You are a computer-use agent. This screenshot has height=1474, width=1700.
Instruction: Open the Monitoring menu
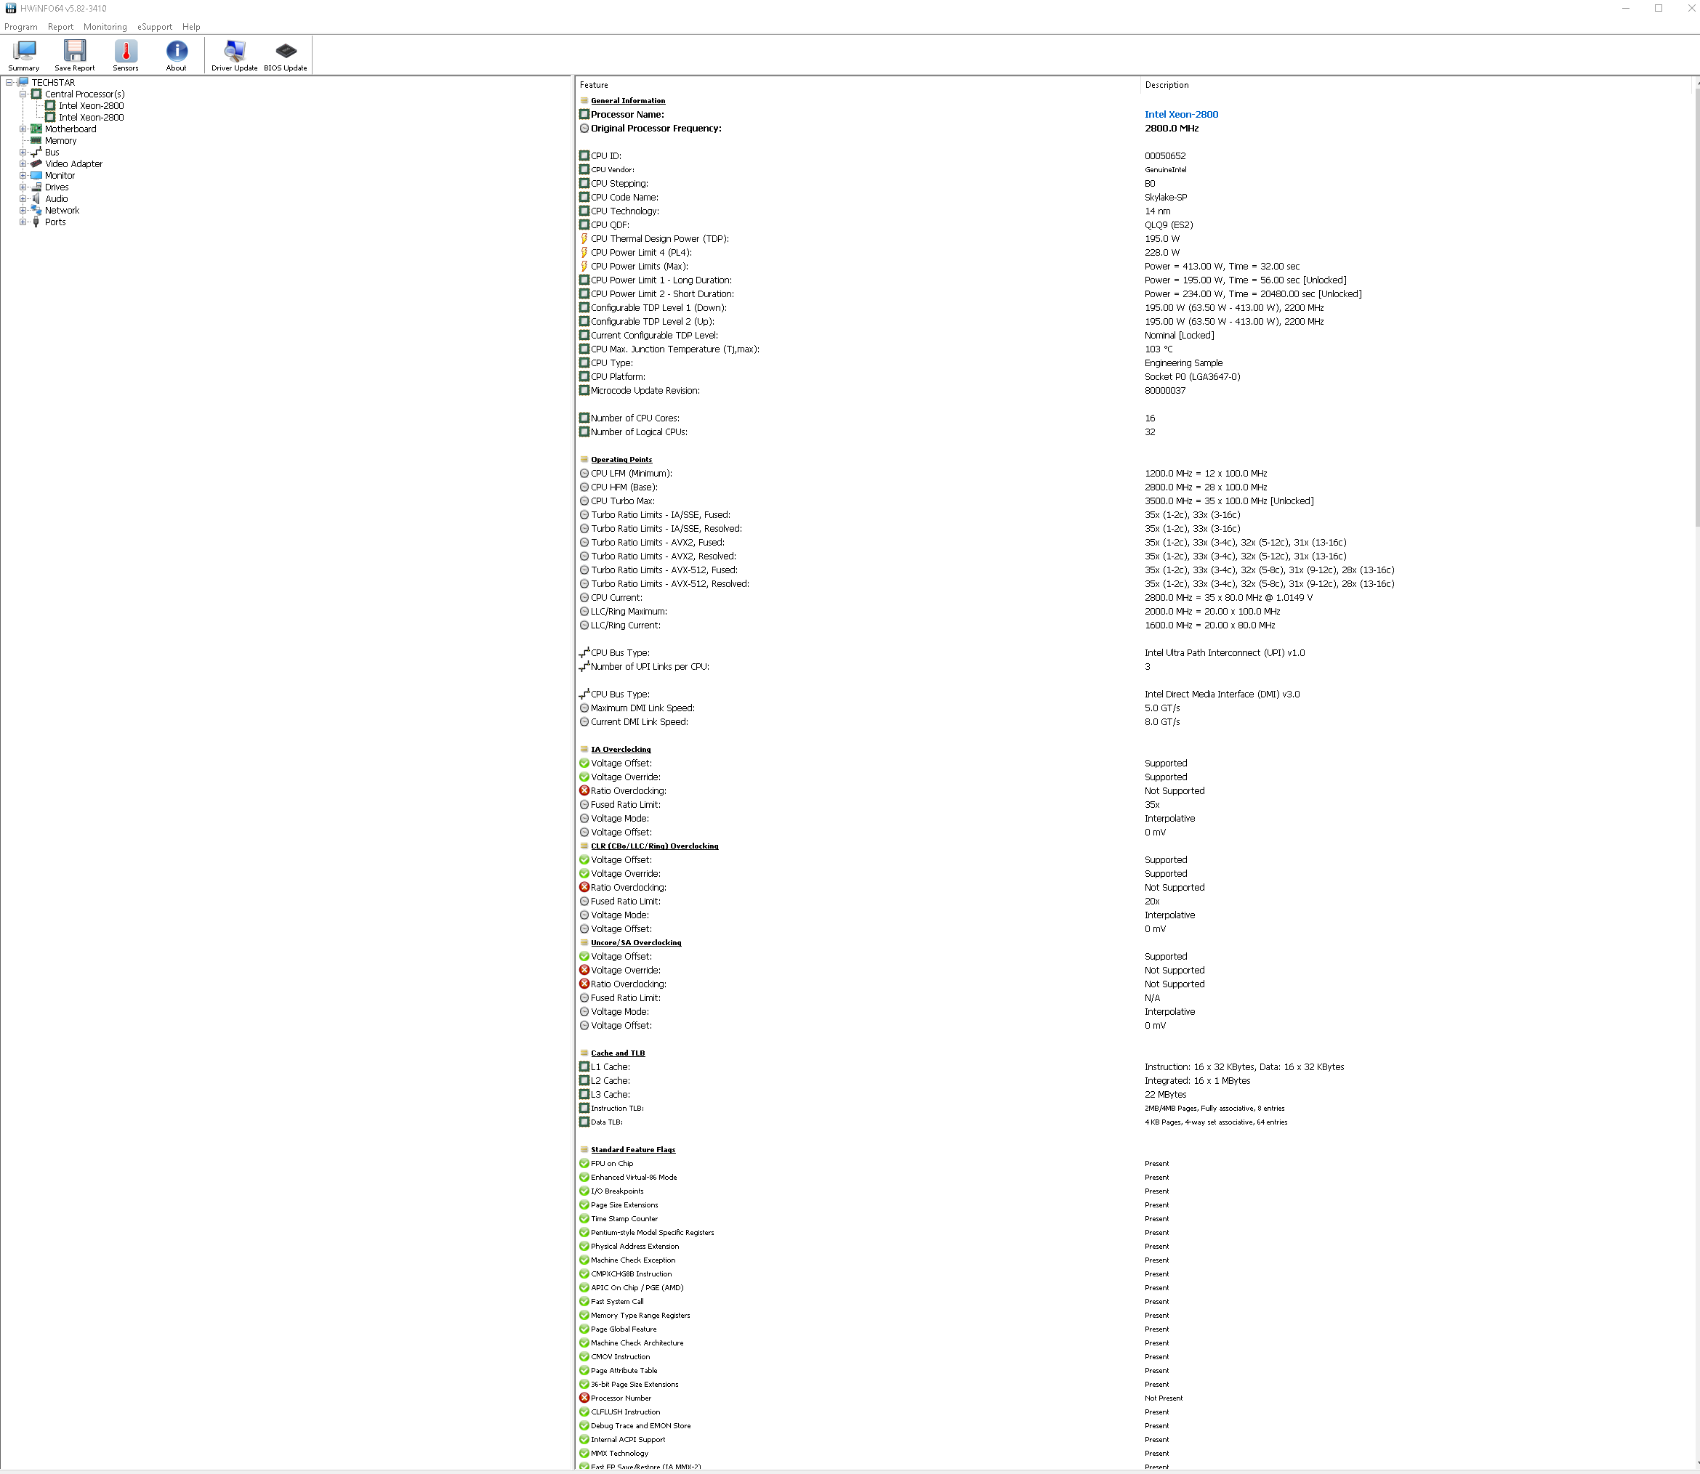pyautogui.click(x=105, y=27)
